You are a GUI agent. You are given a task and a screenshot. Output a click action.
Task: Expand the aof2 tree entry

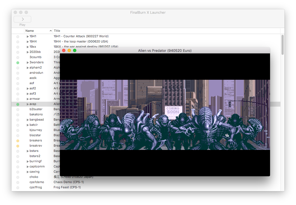[x=27, y=88]
